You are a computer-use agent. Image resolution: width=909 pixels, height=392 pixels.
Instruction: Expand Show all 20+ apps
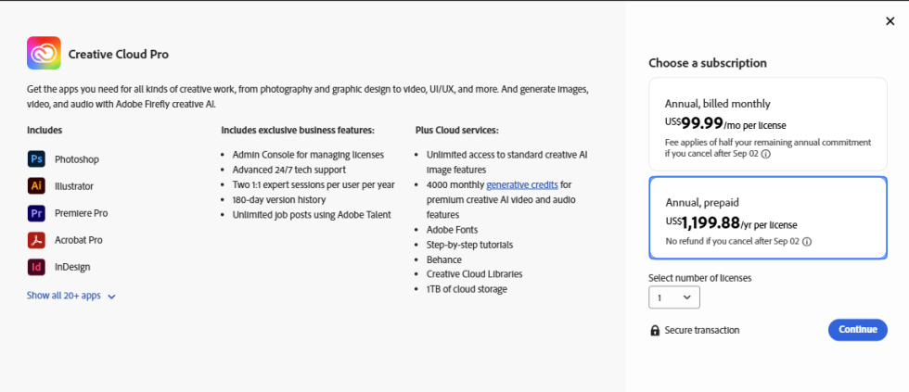click(64, 296)
